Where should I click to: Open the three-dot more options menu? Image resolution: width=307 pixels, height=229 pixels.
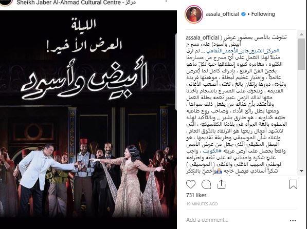click(x=293, y=220)
